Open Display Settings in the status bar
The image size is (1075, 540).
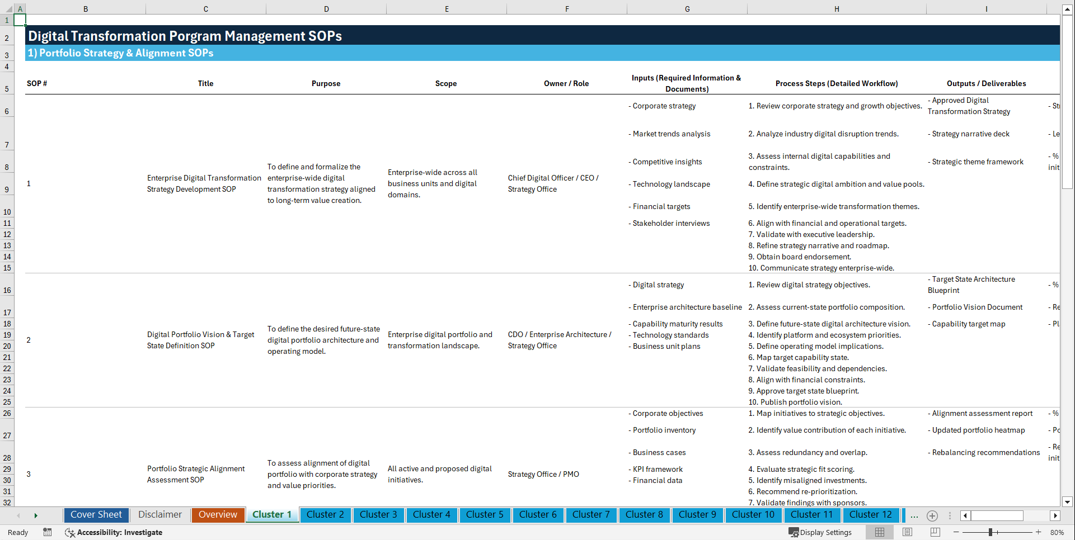click(x=820, y=532)
